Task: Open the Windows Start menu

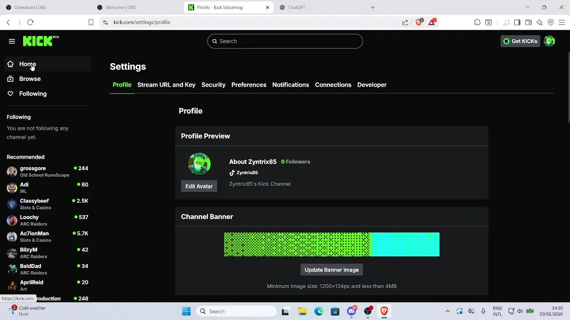Action: pyautogui.click(x=186, y=311)
